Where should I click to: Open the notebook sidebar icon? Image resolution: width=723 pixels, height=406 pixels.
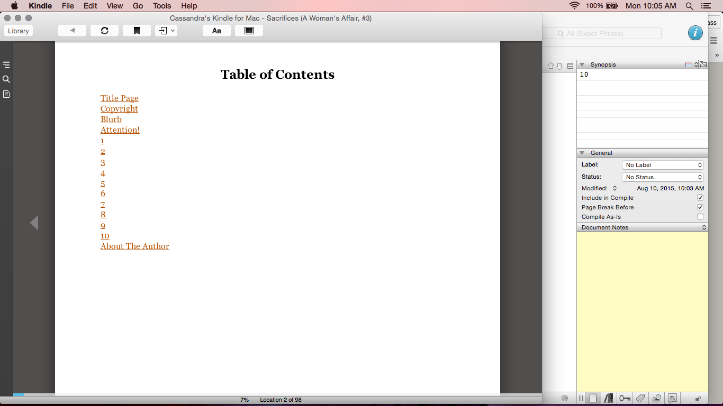pyautogui.click(x=6, y=94)
